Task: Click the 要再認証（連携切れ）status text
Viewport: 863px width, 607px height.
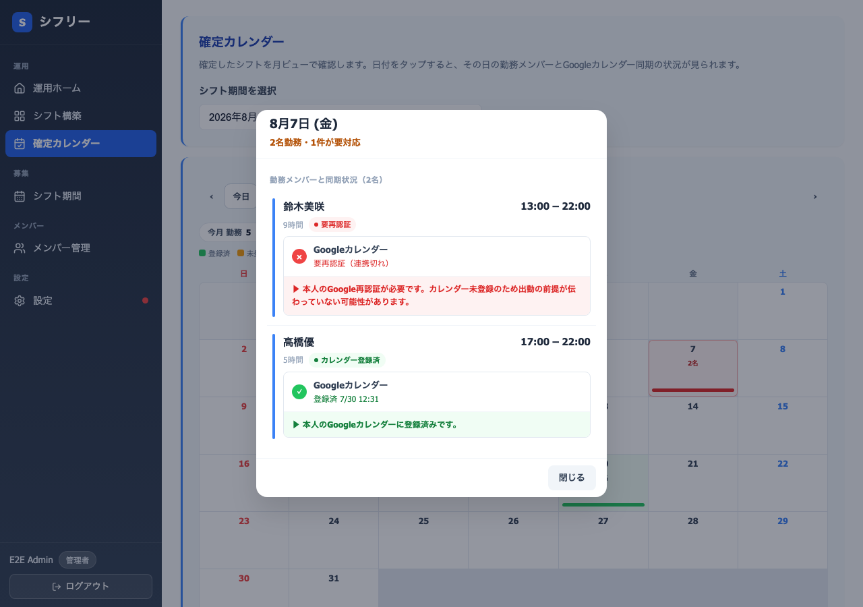Action: tap(353, 264)
